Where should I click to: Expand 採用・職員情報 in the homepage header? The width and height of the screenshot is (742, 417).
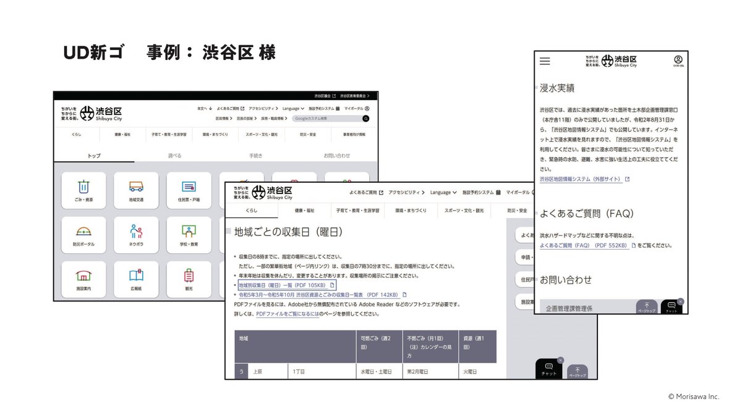tap(275, 118)
